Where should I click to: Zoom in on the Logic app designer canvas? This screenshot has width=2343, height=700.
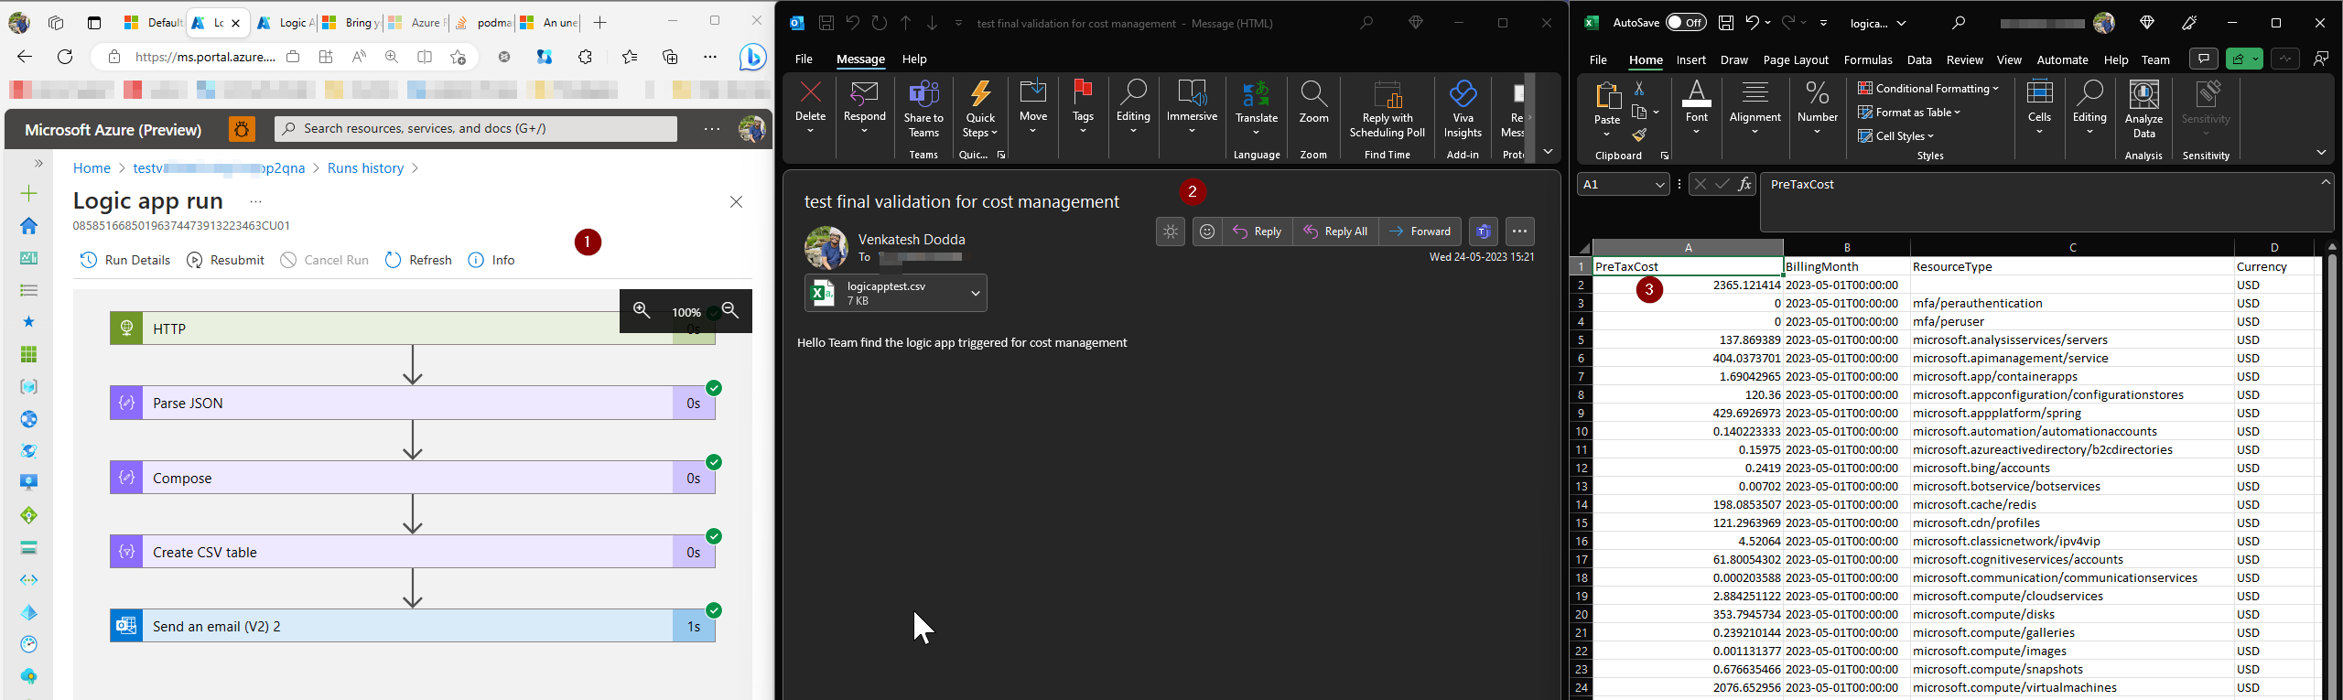642,311
